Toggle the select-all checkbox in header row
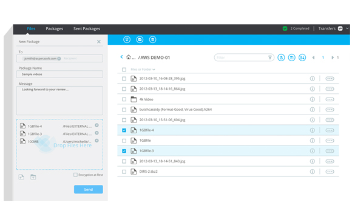Viewport: 352px width, 220px height. (124, 70)
